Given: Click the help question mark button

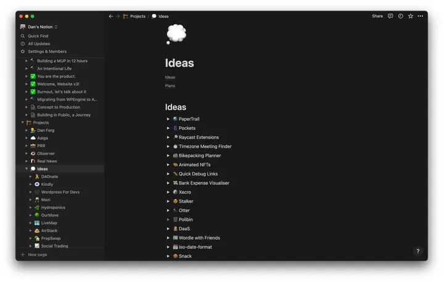Looking at the screenshot, I should coord(417,251).
